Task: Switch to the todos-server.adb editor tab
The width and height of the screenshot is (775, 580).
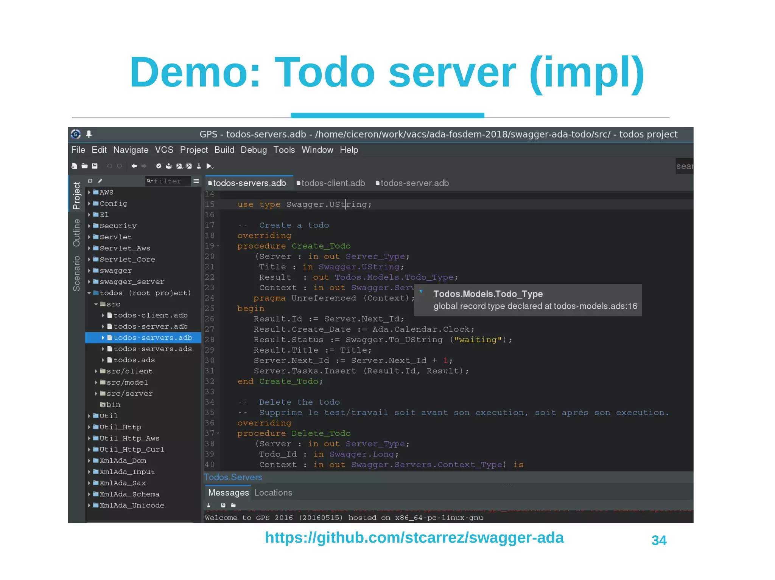Action: pos(412,183)
